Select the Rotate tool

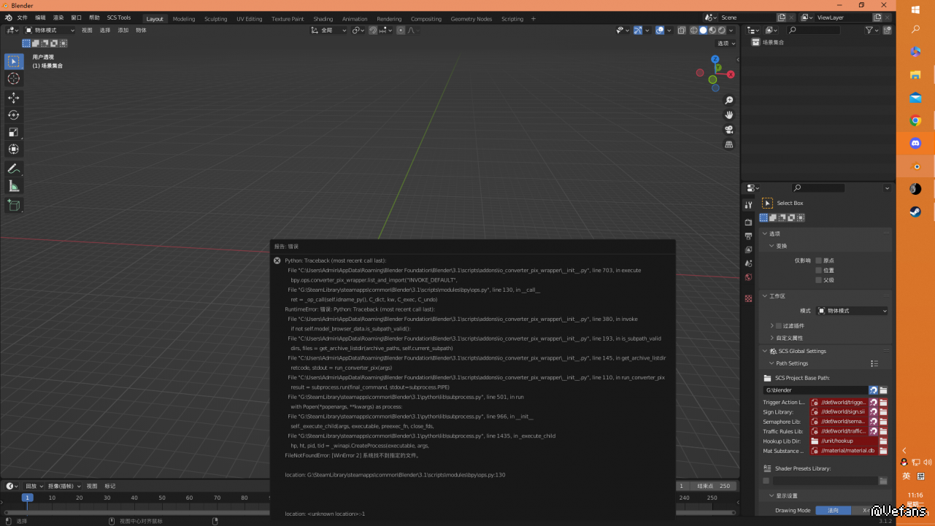tap(13, 115)
